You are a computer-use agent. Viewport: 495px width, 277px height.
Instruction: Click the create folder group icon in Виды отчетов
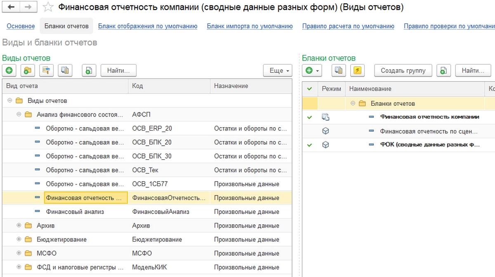[28, 70]
